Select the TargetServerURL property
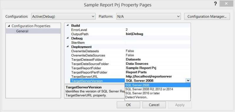 click(x=84, y=77)
